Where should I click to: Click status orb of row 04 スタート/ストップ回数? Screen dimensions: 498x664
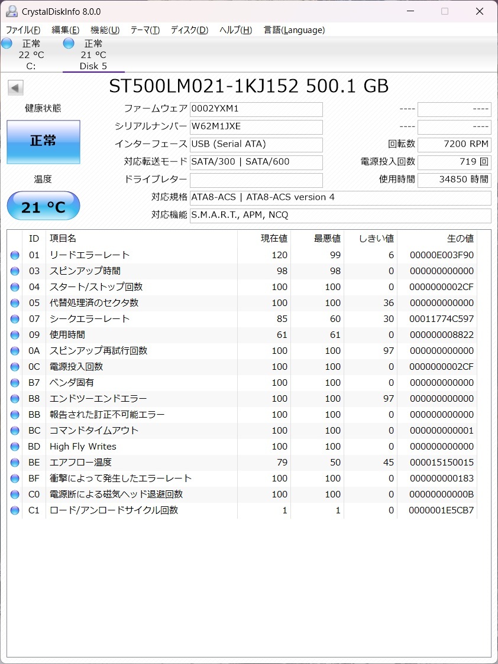coord(15,287)
